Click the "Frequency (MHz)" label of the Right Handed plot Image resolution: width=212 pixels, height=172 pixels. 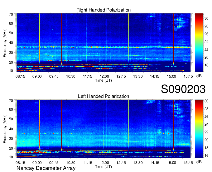[x=5, y=43]
